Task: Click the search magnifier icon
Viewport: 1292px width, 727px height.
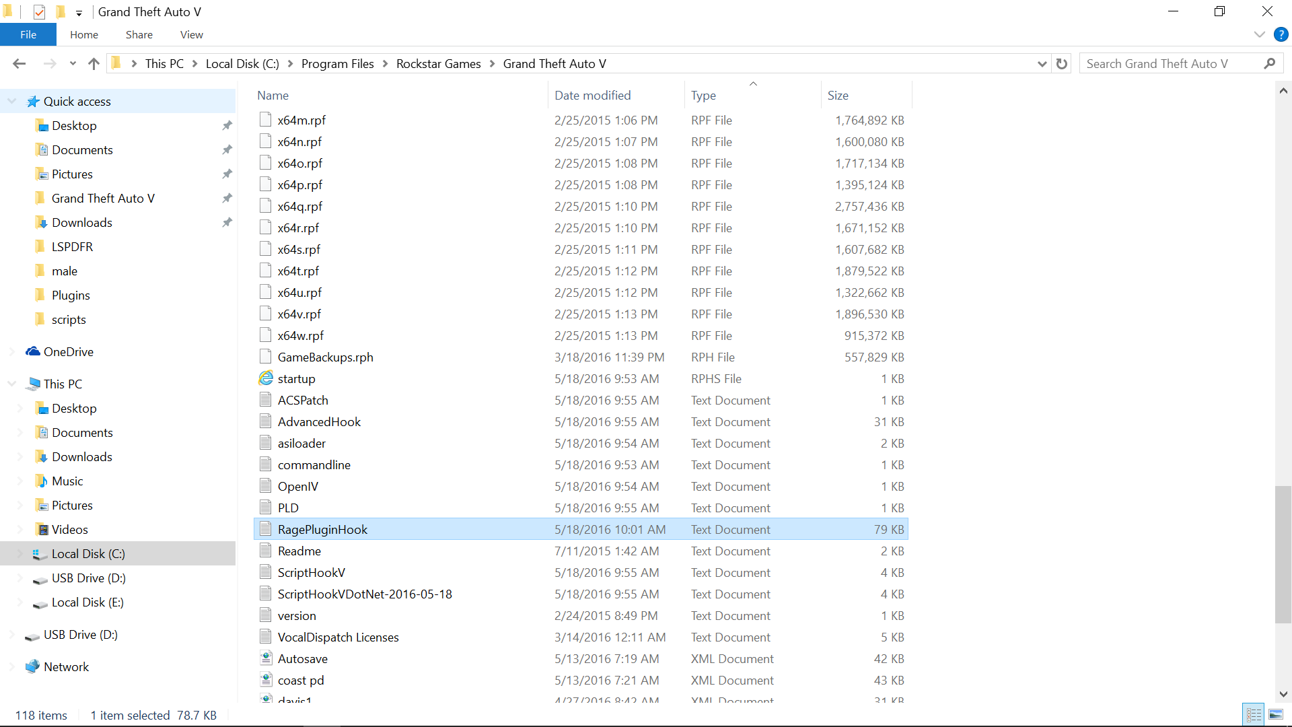Action: pos(1269,64)
